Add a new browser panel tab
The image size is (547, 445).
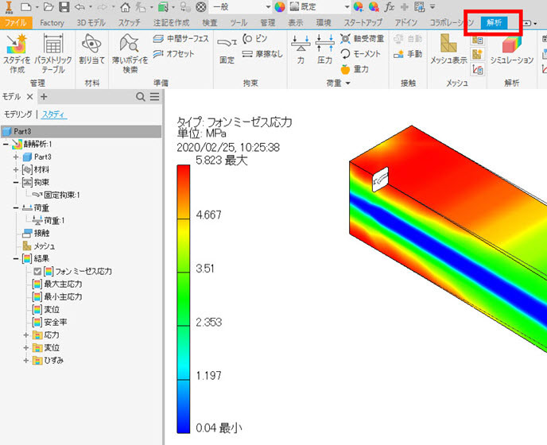[x=44, y=97]
